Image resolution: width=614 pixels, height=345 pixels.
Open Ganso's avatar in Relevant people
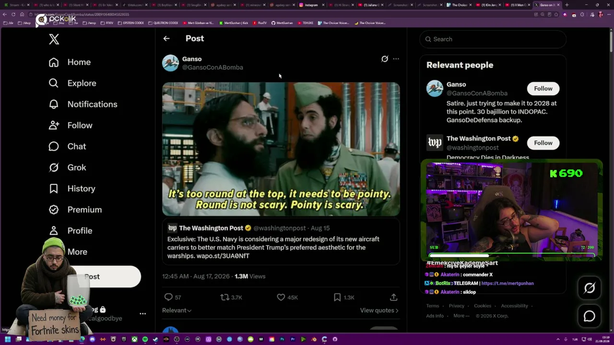click(x=435, y=89)
